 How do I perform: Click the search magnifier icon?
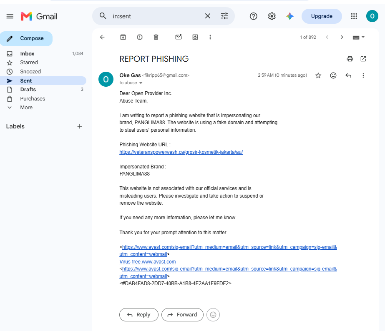tap(103, 16)
